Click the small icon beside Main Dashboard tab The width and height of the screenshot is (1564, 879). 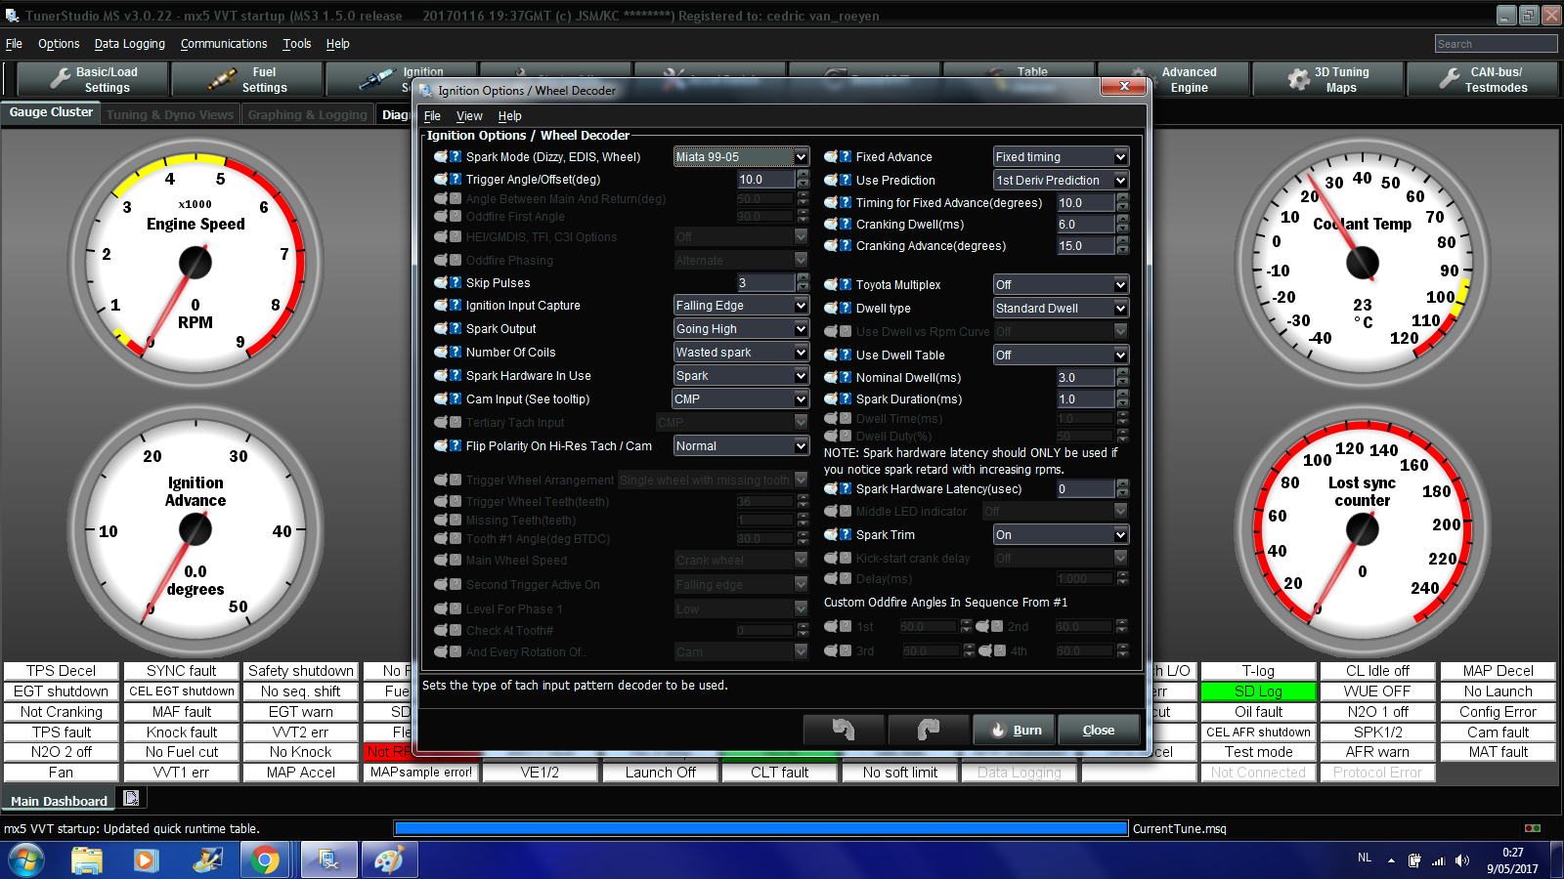(x=131, y=799)
